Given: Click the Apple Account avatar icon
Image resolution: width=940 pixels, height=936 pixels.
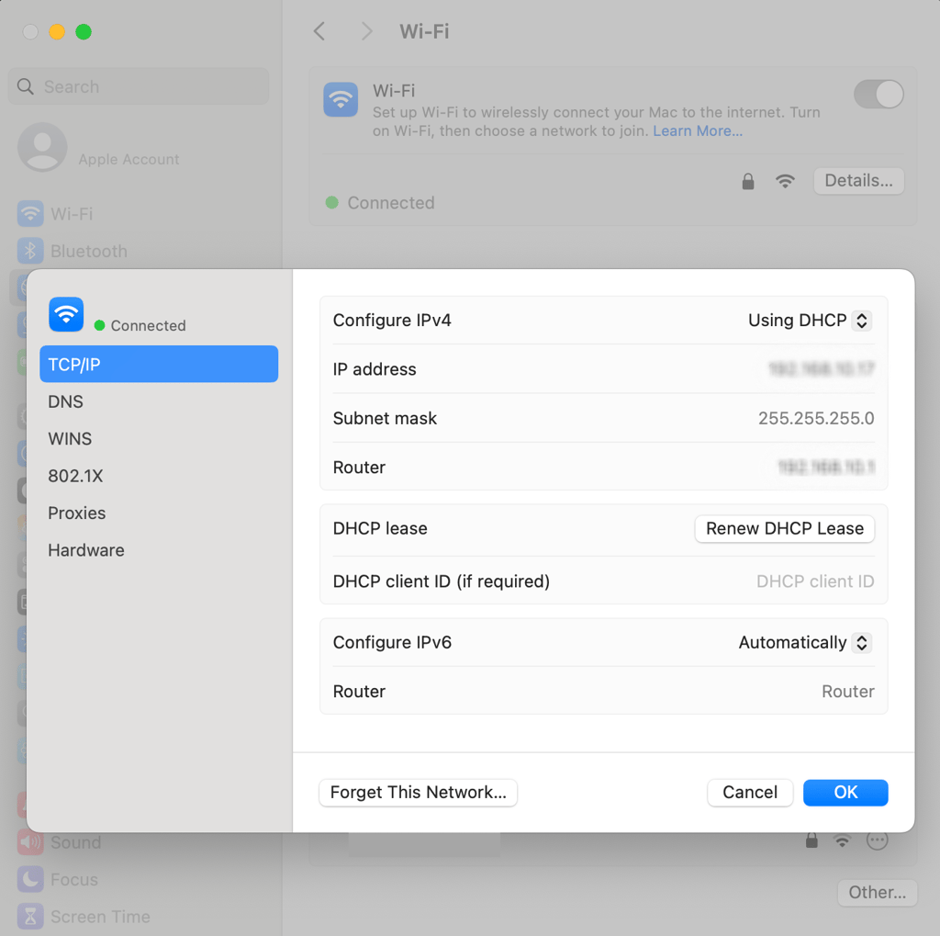Looking at the screenshot, I should coord(42,147).
